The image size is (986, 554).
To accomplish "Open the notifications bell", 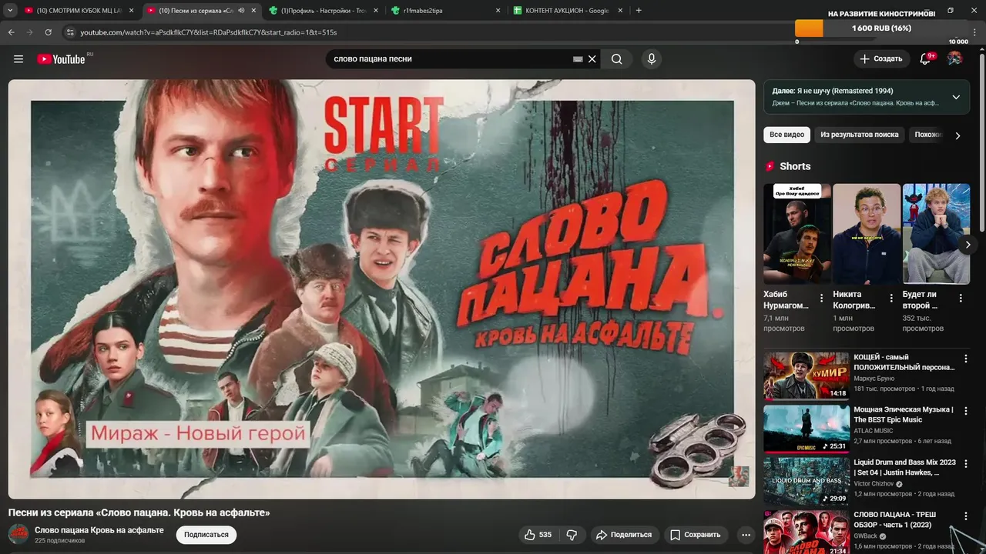I will pos(926,59).
